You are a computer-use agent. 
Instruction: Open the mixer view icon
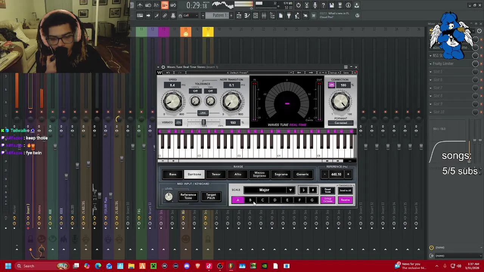264,15
